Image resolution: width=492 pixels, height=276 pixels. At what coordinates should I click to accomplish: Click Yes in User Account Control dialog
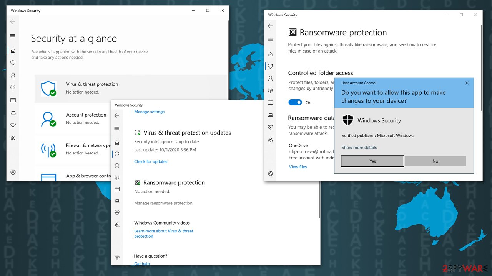[x=372, y=161]
